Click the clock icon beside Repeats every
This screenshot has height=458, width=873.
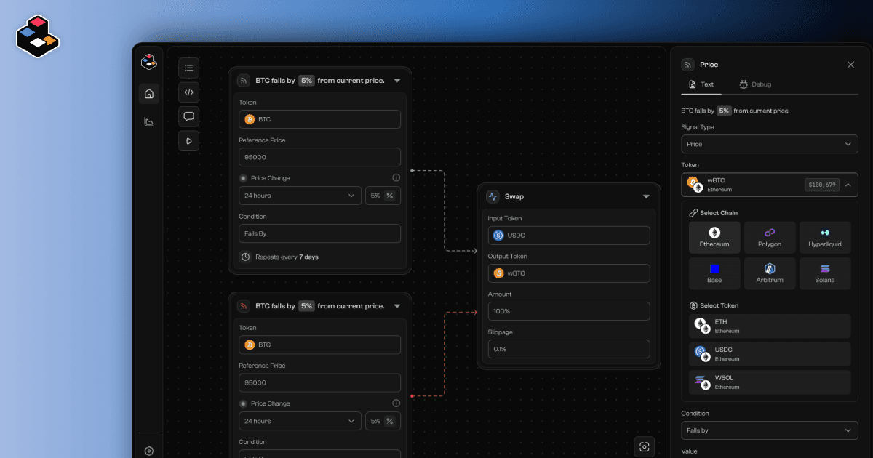click(245, 257)
